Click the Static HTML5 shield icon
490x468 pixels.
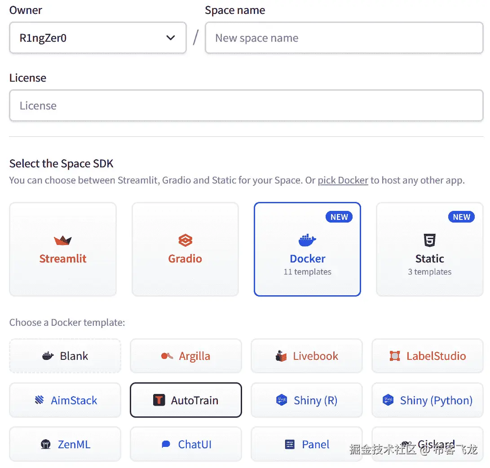pyautogui.click(x=429, y=241)
